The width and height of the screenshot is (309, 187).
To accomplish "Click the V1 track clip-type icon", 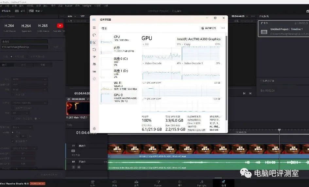I will coord(73,151).
